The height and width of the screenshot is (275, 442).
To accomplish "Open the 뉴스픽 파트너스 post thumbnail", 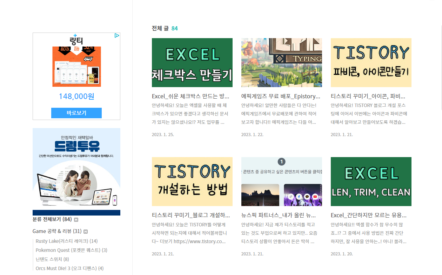I will [282, 182].
